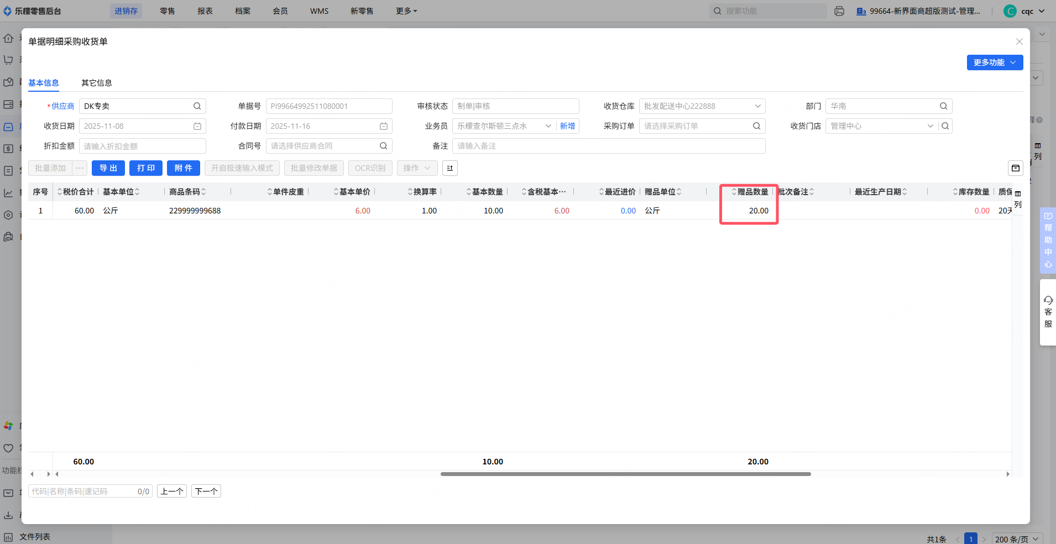This screenshot has height=544, width=1056.
Task: Click search icon in 合同号 field
Action: click(x=384, y=146)
